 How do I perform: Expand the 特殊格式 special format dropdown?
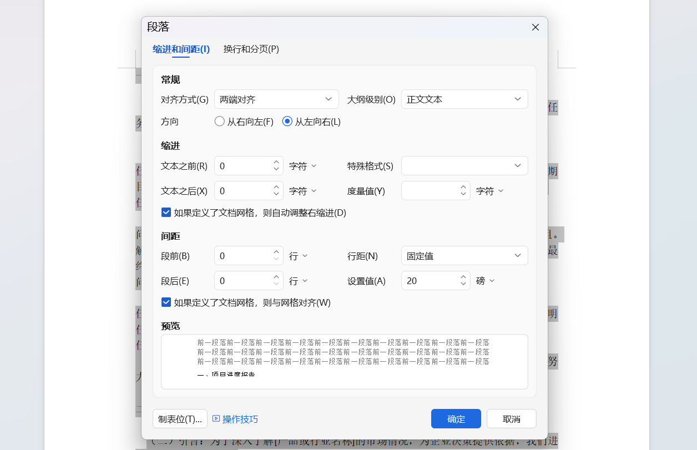[464, 165]
